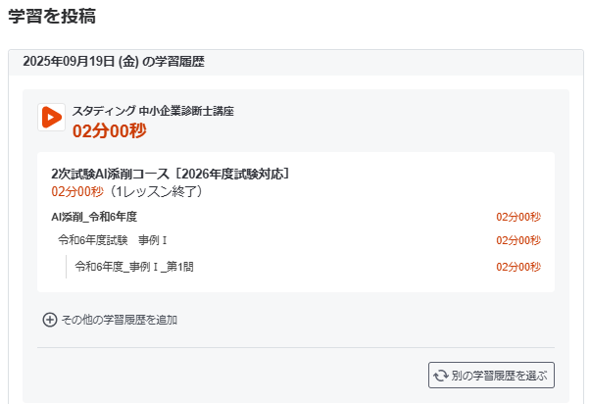Image resolution: width=591 pixels, height=404 pixels.
Task: Click the large orange 02分00秒 total time
Action: point(109,129)
